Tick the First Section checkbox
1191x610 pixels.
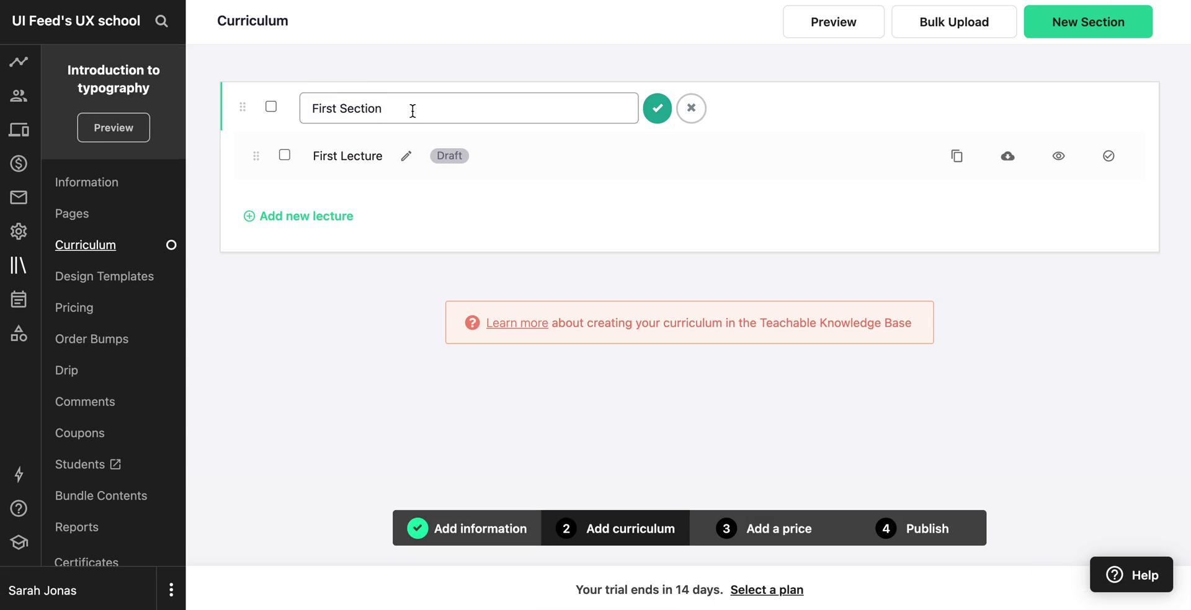[271, 107]
